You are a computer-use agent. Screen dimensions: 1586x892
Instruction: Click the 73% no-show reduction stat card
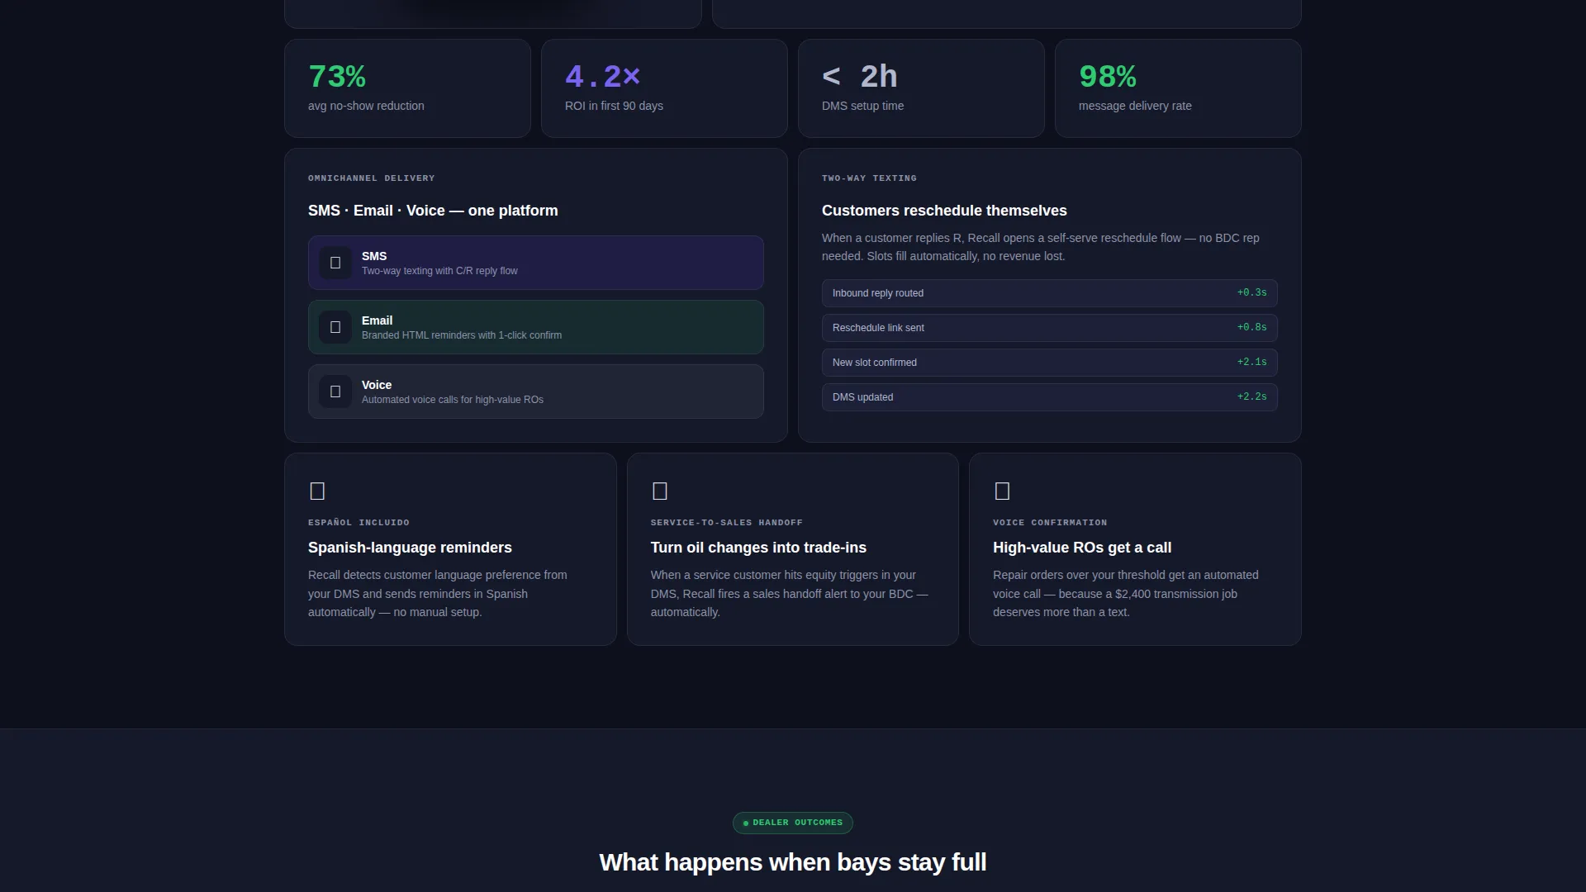(x=407, y=88)
